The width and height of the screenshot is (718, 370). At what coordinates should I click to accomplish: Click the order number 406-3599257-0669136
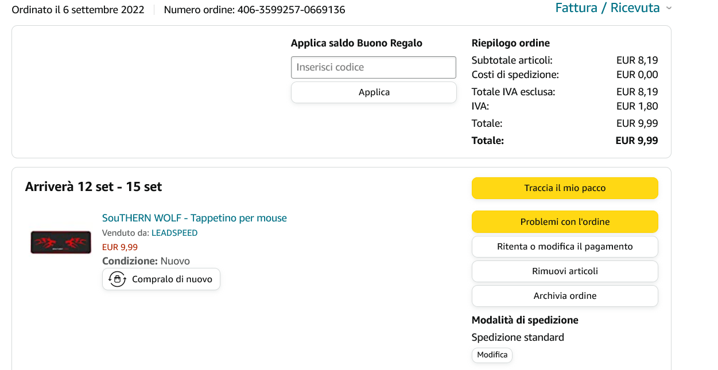(291, 10)
